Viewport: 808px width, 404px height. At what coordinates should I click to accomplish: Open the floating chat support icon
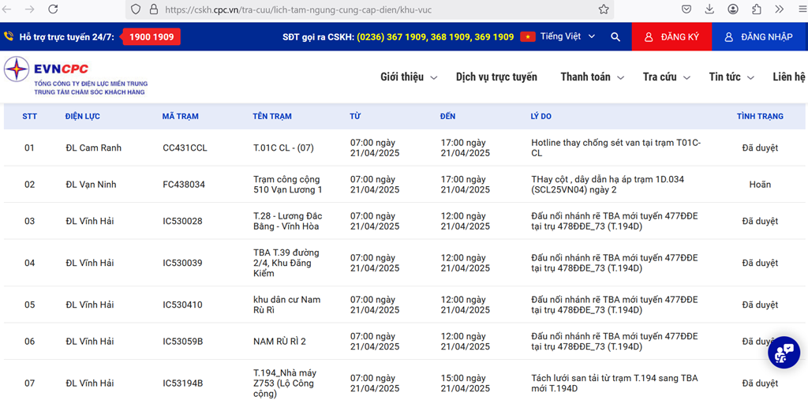784,353
